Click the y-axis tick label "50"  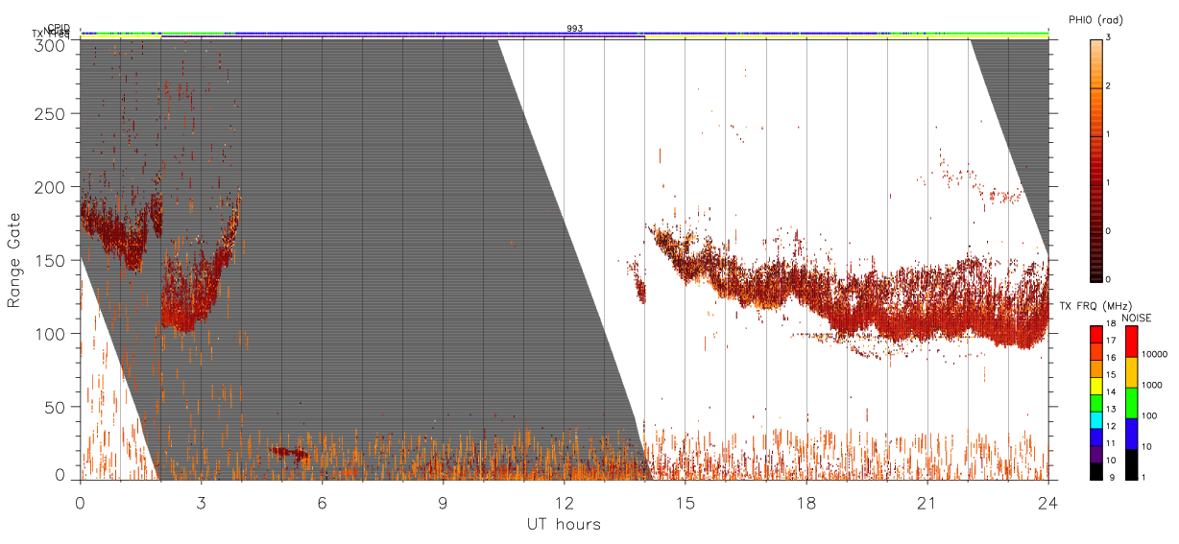point(57,407)
